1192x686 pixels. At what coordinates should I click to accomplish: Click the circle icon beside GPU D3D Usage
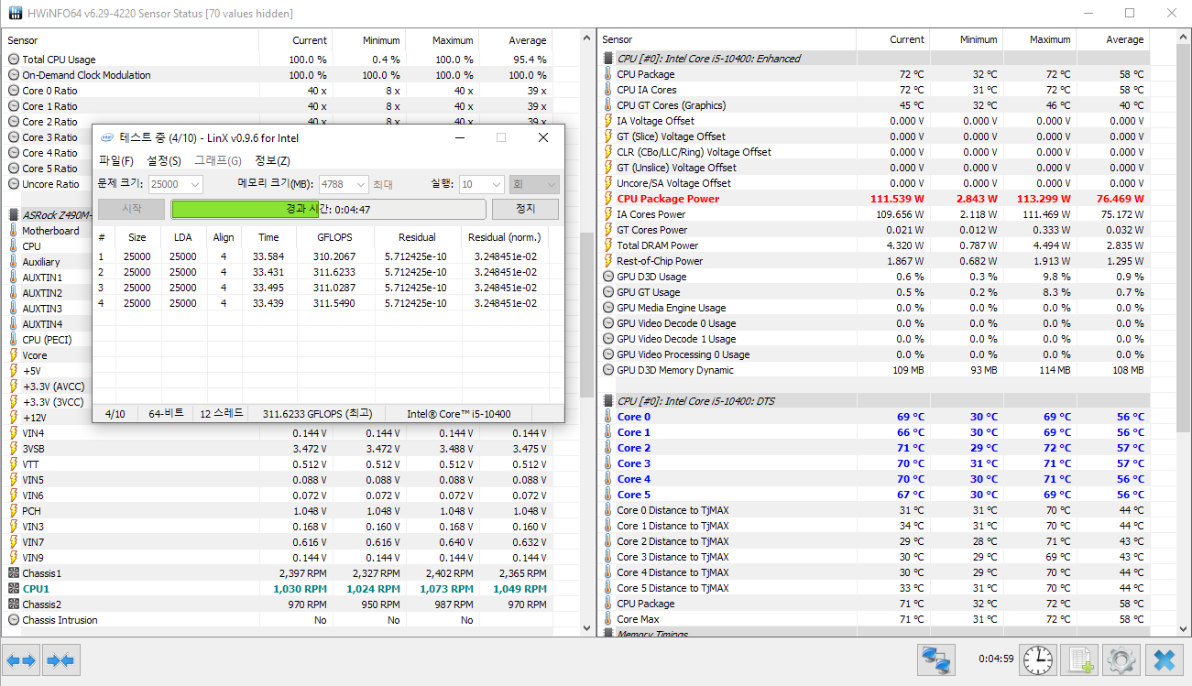608,277
